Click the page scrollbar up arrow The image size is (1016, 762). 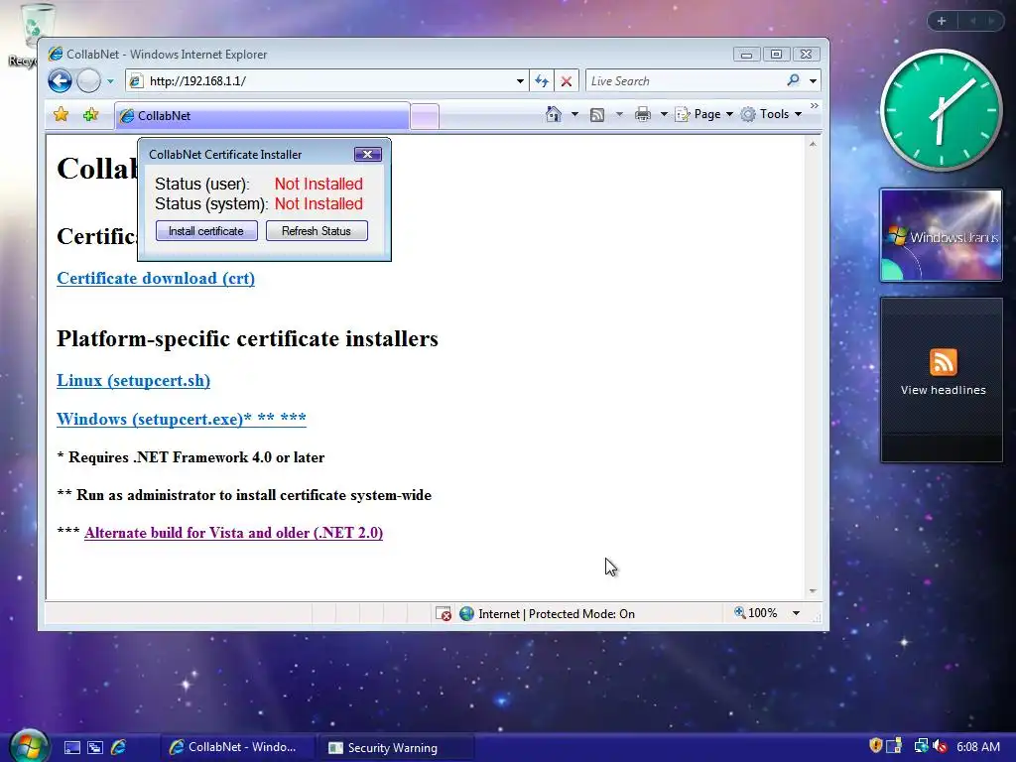[x=813, y=144]
